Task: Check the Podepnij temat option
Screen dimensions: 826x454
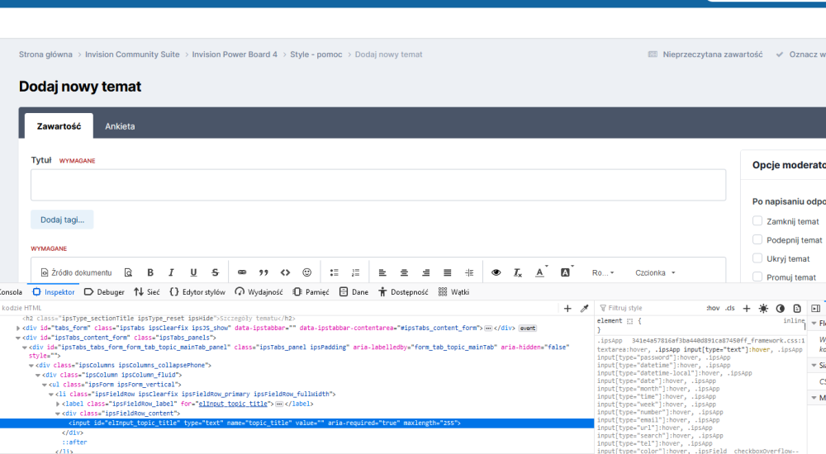Action: coord(757,240)
